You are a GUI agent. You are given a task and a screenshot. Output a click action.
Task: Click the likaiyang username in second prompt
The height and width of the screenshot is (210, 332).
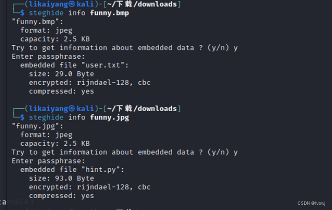48,109
